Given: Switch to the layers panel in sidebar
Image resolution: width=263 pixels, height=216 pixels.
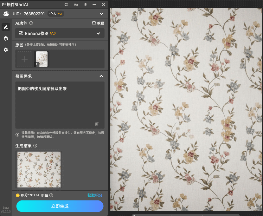Looking at the screenshot, I should click(5, 38).
